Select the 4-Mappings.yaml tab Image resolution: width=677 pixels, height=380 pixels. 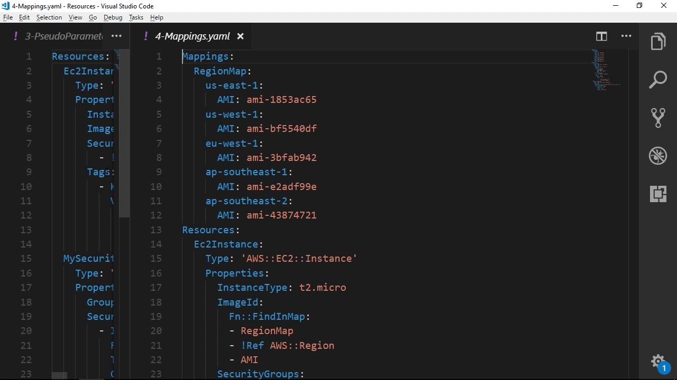(192, 36)
